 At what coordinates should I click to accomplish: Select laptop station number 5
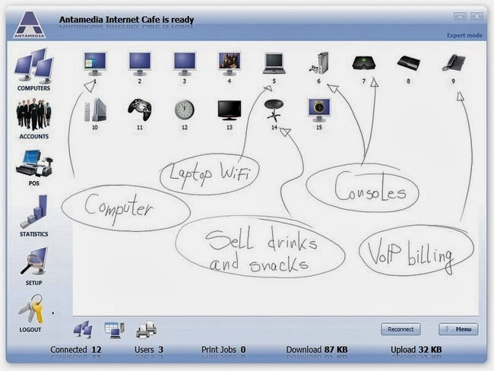(274, 64)
